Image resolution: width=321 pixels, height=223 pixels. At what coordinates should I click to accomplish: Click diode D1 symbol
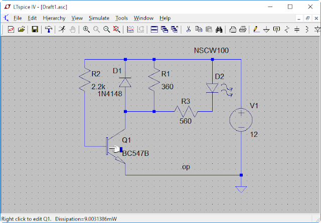pyautogui.click(x=125, y=83)
